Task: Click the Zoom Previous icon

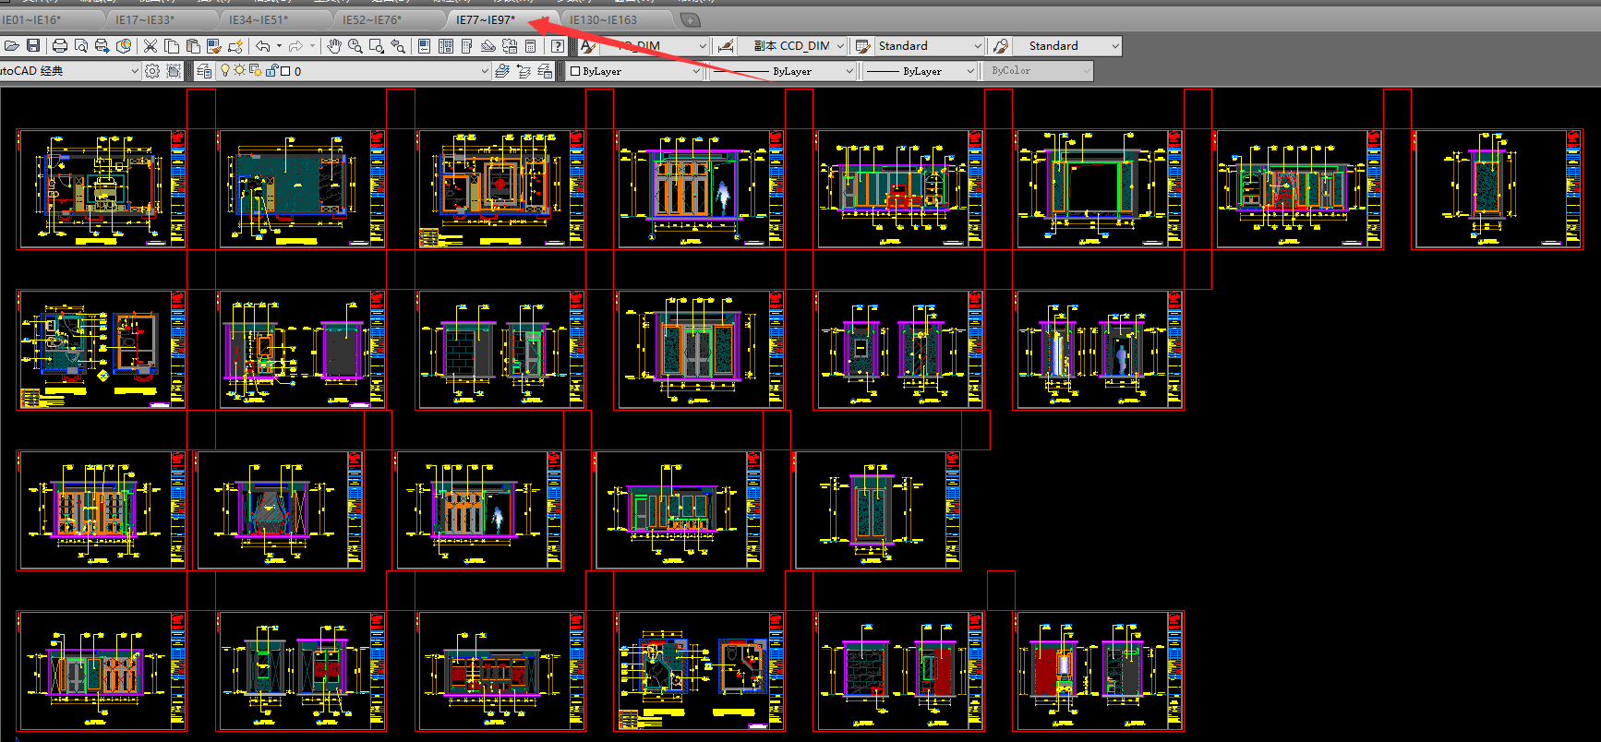Action: click(398, 46)
